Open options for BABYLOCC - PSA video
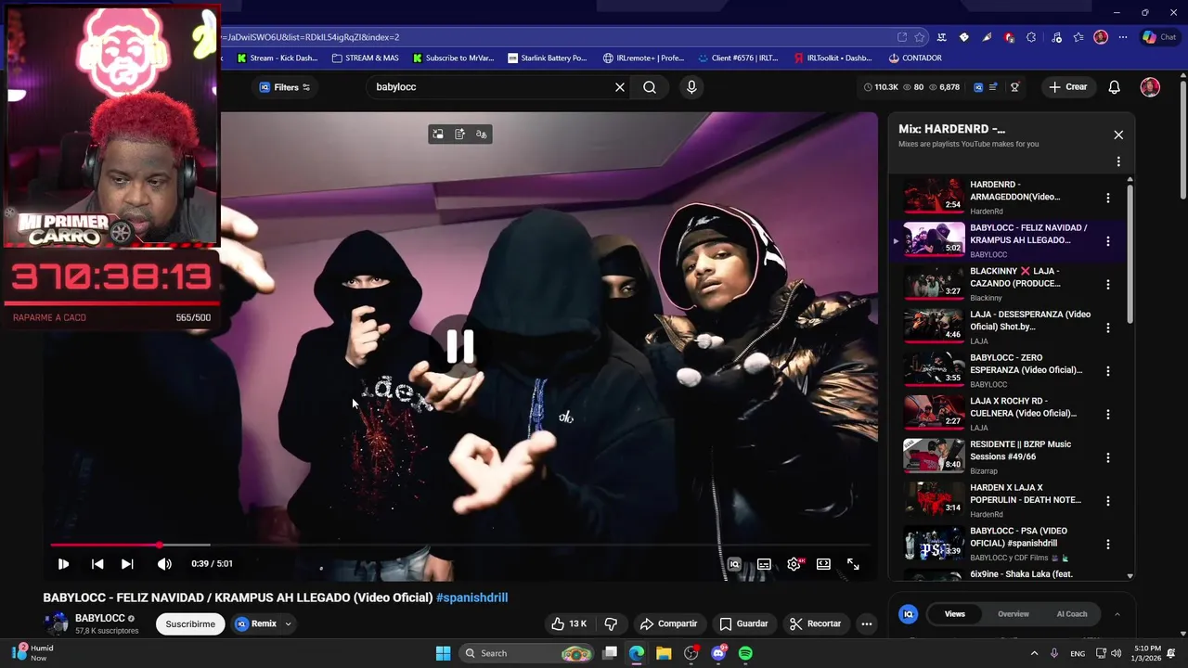 (x=1107, y=544)
